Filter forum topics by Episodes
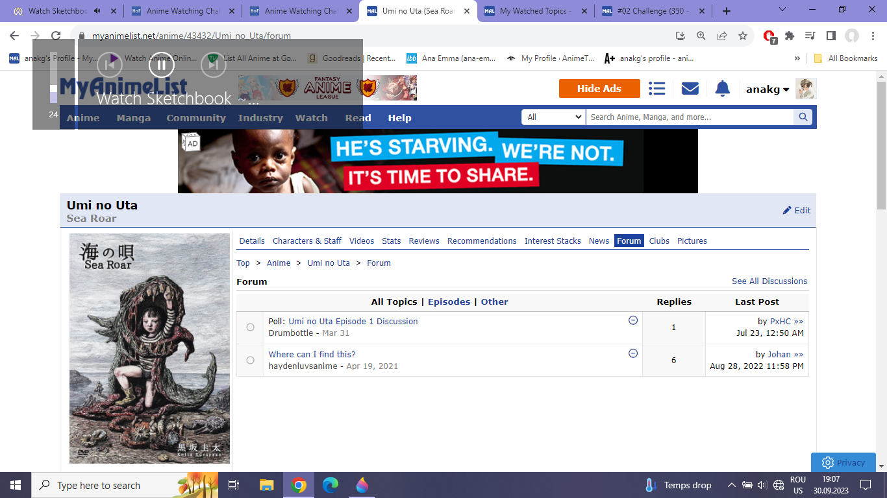Screen dimensions: 887x498 tap(449, 302)
